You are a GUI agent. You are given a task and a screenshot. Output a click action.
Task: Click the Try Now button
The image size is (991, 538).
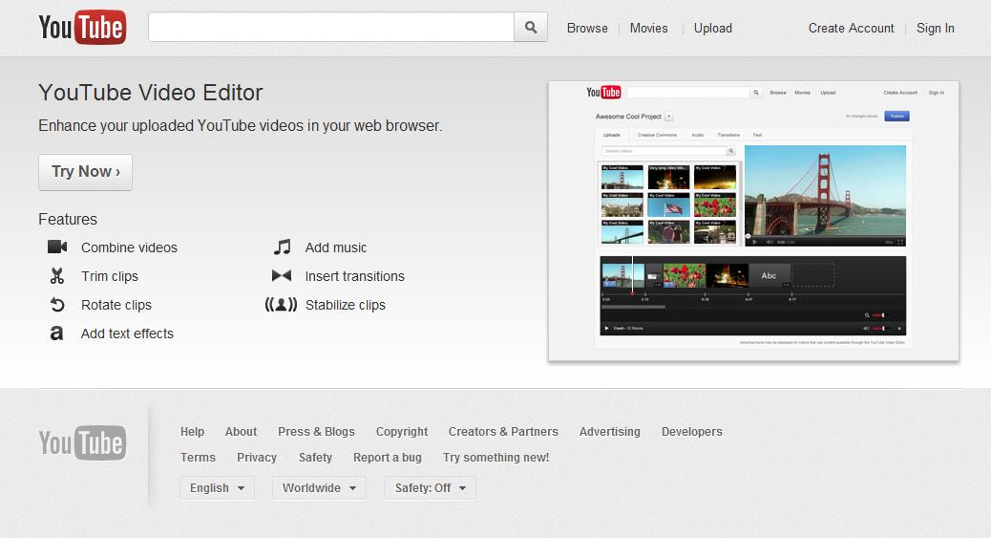tap(85, 172)
